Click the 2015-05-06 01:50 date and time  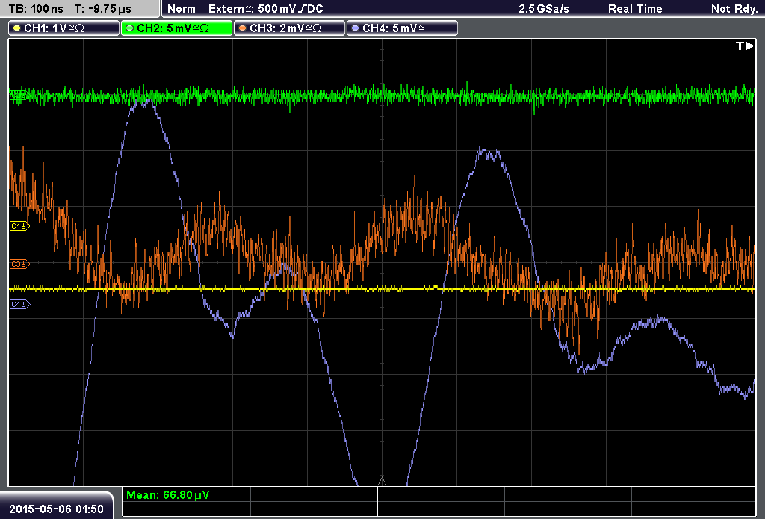pyautogui.click(x=56, y=509)
